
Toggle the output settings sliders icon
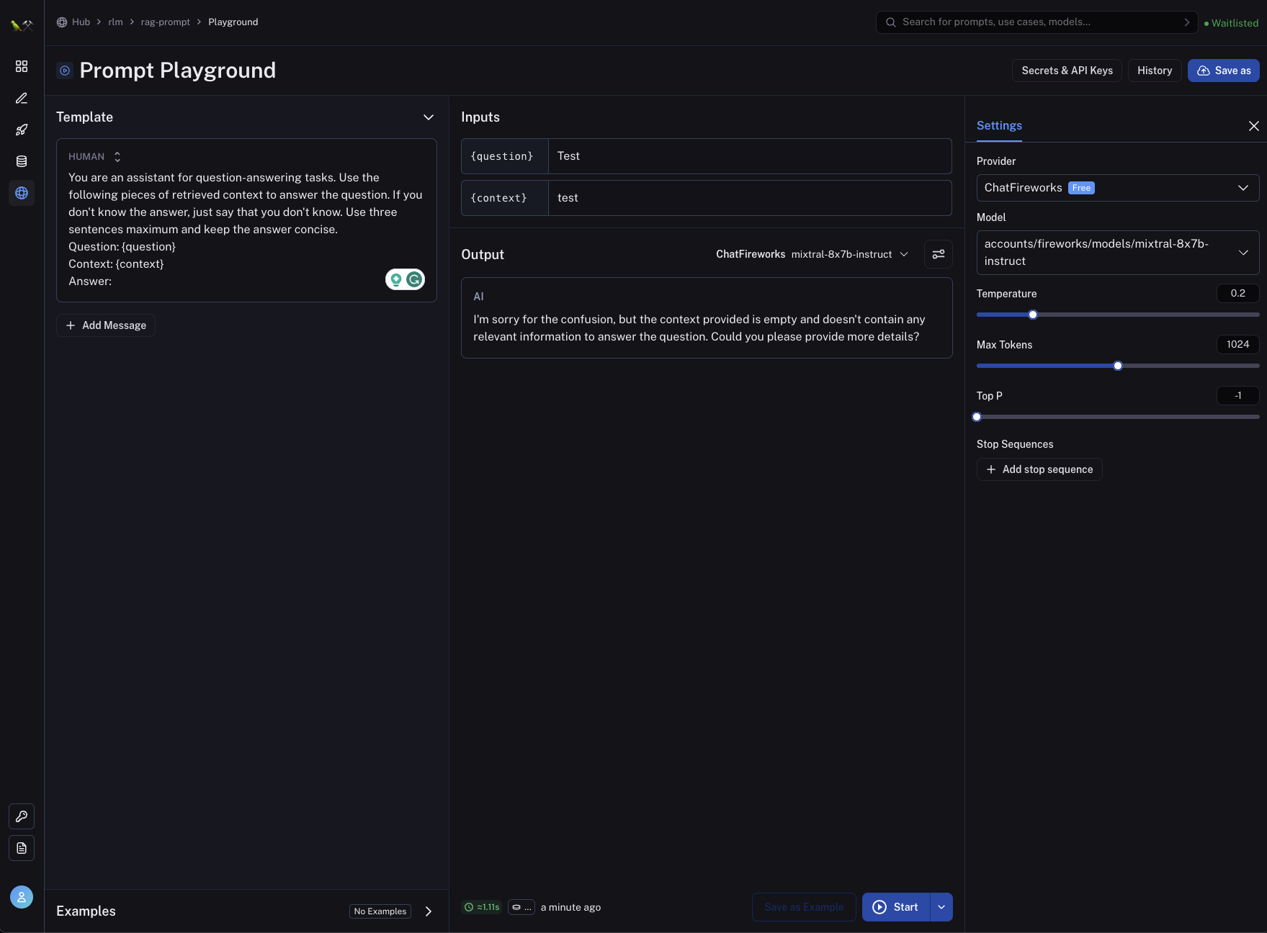click(938, 254)
